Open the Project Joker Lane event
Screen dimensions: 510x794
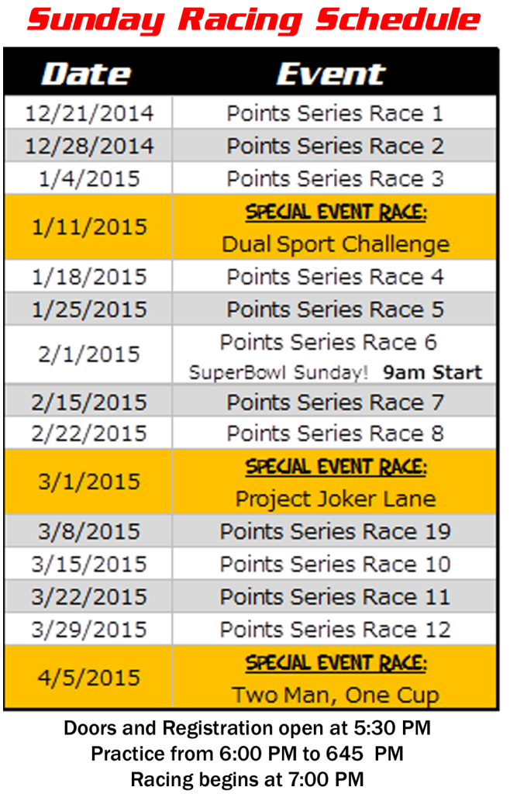click(336, 499)
